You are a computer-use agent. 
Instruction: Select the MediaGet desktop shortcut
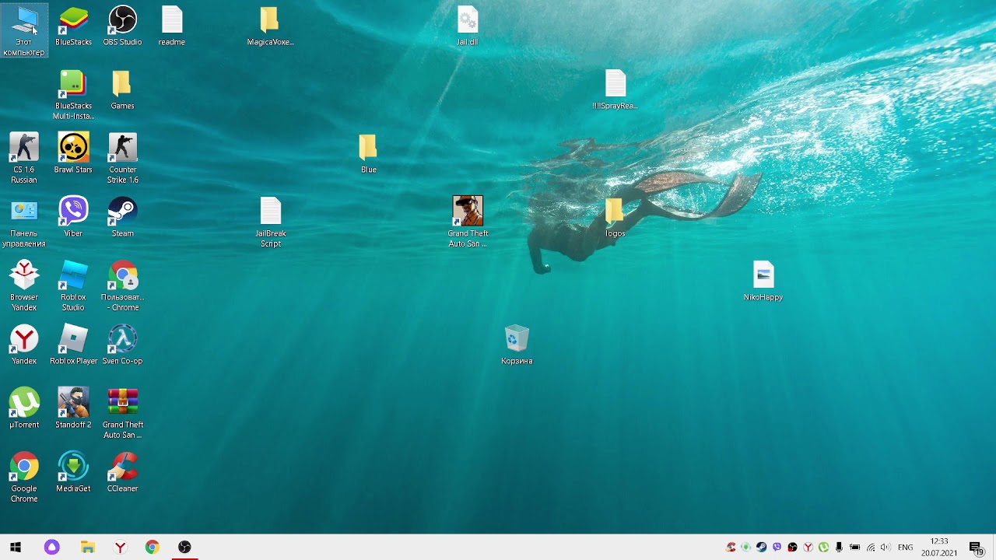[x=73, y=473]
